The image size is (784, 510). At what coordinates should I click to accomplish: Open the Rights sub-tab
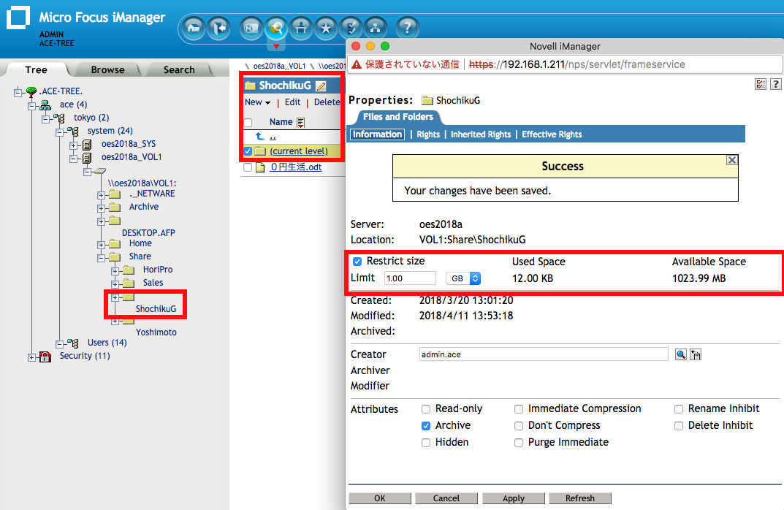[428, 134]
